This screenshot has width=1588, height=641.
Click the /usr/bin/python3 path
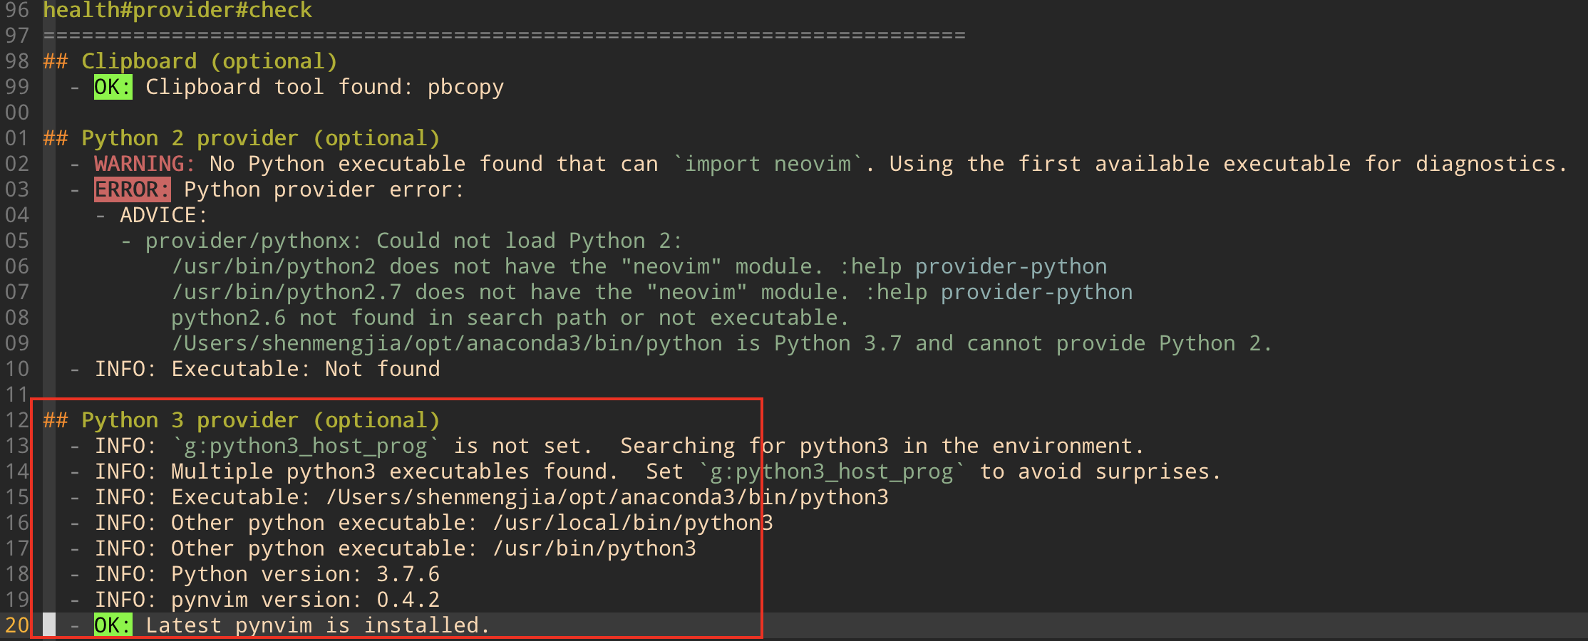tap(595, 548)
